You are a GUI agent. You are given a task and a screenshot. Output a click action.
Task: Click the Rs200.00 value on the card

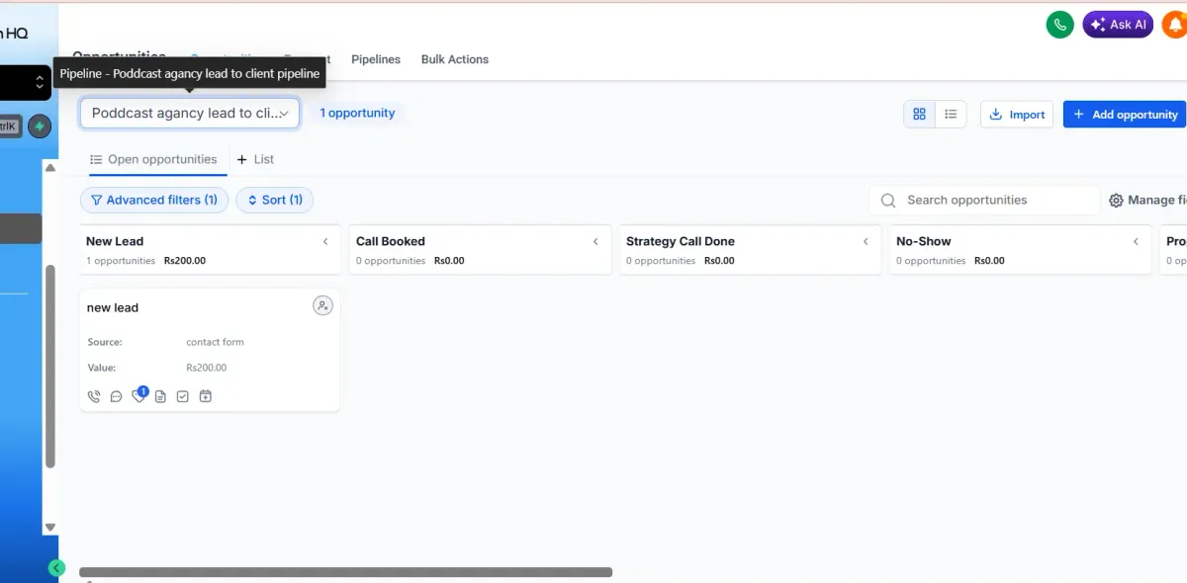206,368
